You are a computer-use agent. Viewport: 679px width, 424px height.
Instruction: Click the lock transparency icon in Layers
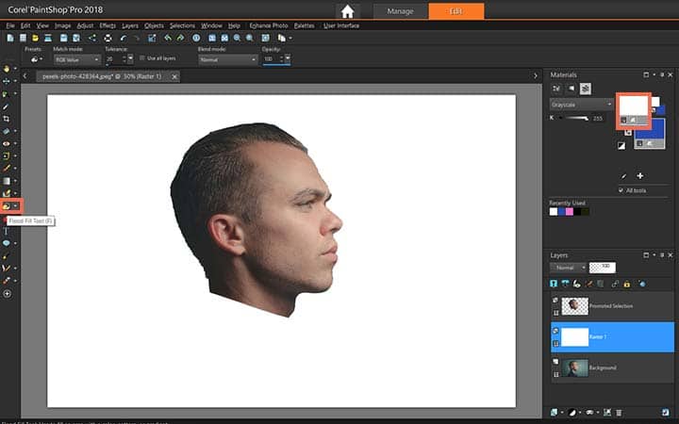tap(626, 284)
